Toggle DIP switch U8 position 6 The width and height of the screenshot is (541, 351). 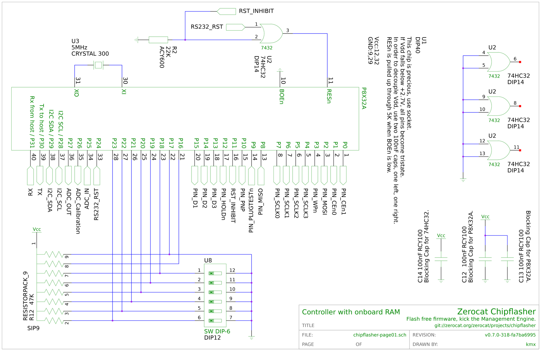pyautogui.click(x=215, y=320)
